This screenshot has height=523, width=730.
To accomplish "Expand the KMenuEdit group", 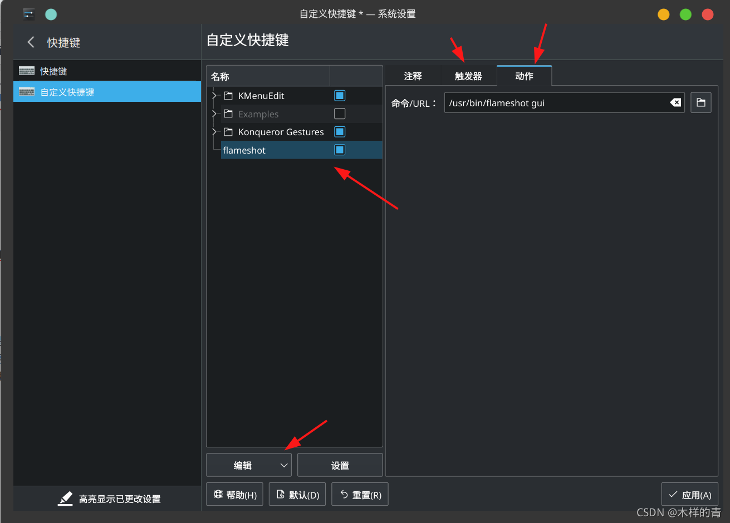I will [x=214, y=96].
